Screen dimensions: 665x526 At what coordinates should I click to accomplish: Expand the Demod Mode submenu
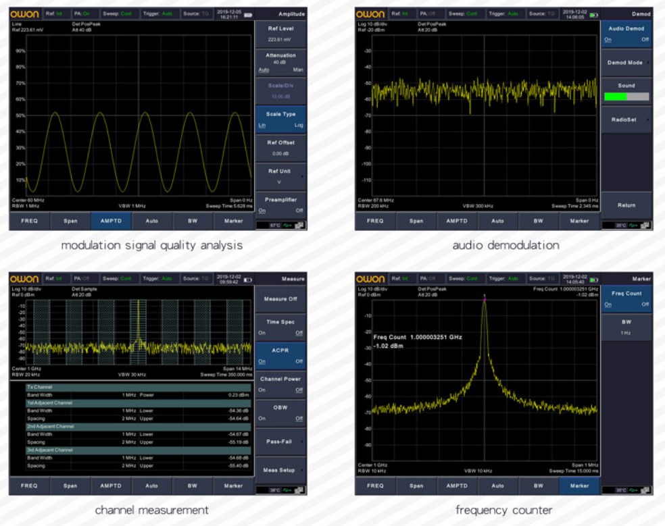[627, 62]
